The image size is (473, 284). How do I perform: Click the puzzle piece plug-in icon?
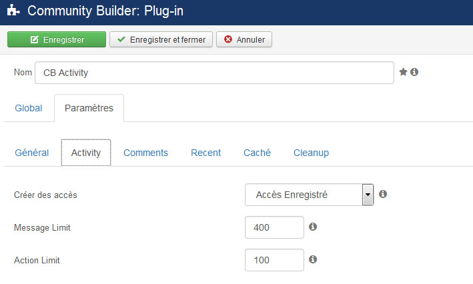(13, 10)
